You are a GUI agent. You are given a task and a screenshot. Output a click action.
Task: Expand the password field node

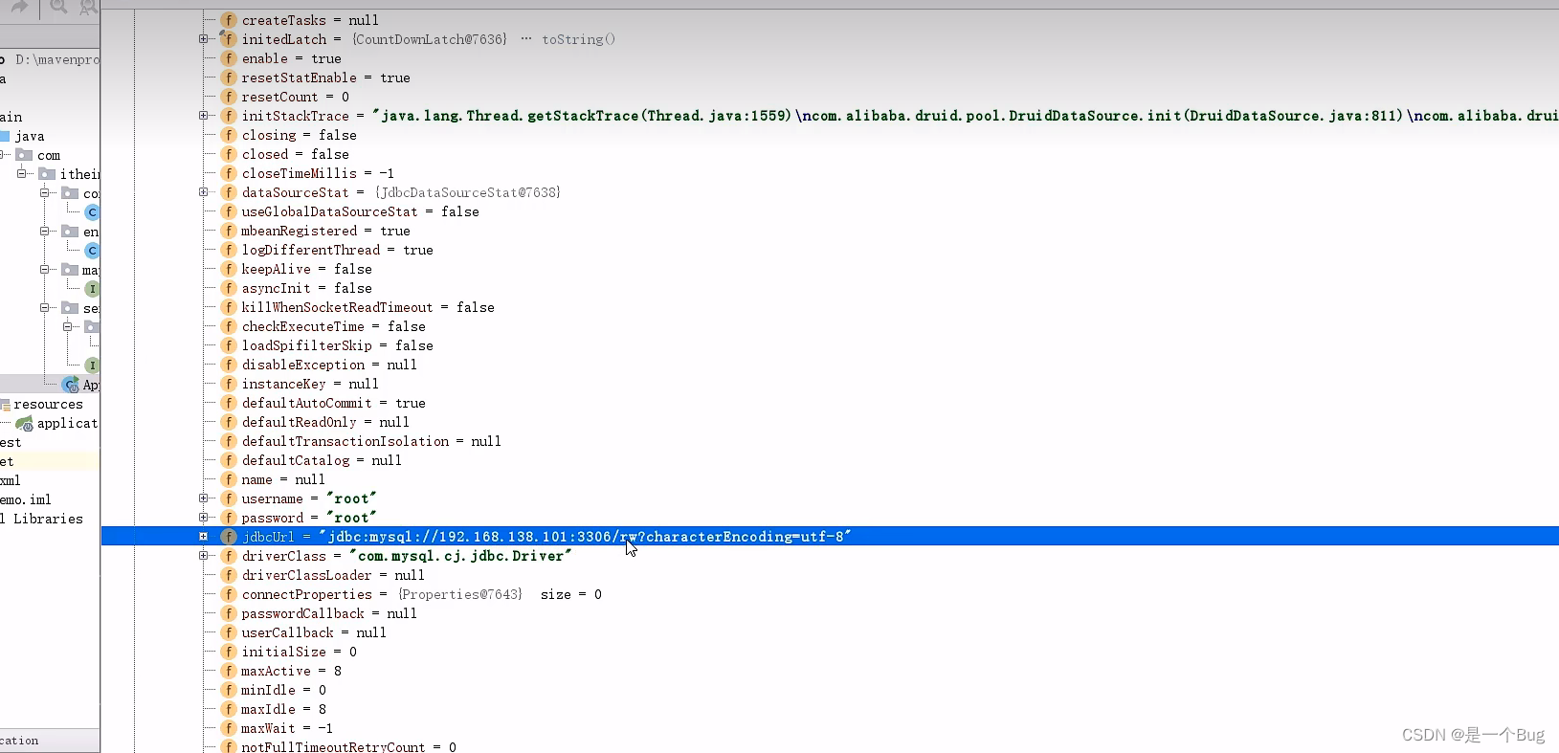203,518
